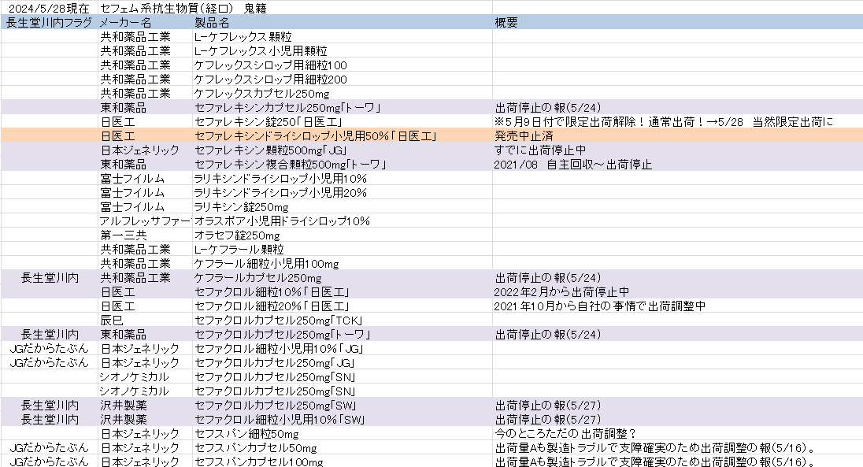The width and height of the screenshot is (863, 467).
Task: Click the maker cell "アルフレッサファー"
Action: (x=145, y=221)
